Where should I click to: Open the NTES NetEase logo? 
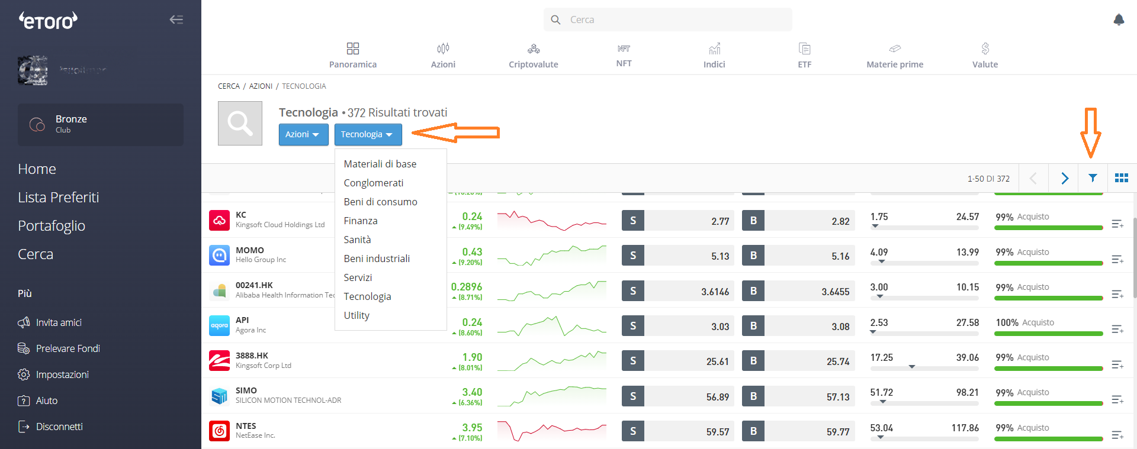pos(220,431)
